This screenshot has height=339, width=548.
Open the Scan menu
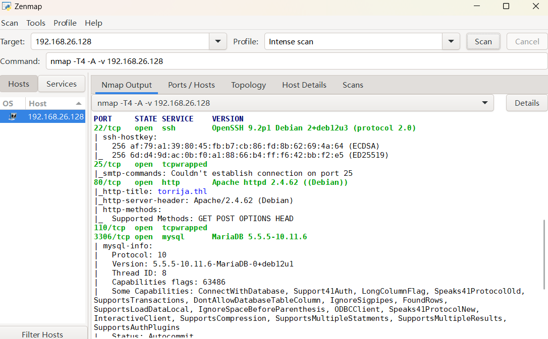click(x=10, y=23)
